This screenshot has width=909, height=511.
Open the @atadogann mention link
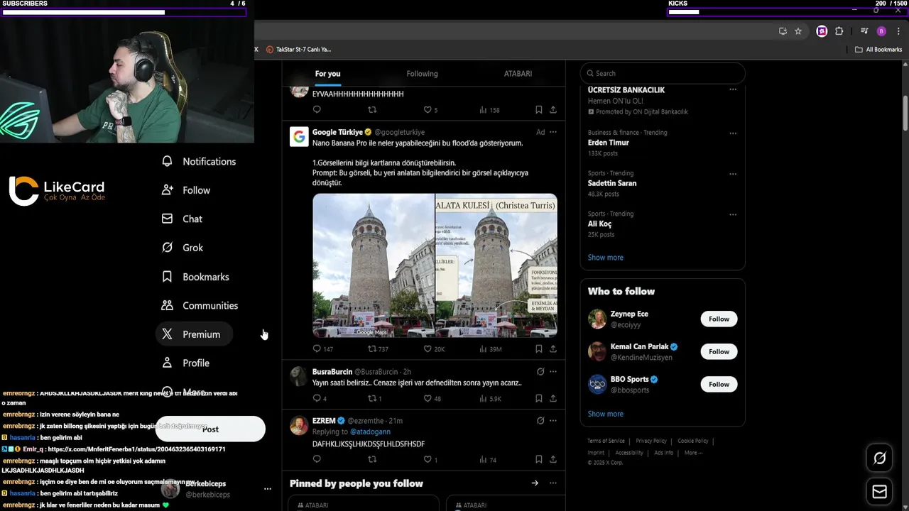click(x=370, y=432)
